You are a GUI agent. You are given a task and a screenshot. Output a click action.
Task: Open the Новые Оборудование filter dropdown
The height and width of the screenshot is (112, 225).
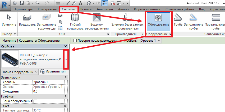pos(20,72)
